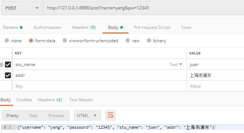This screenshot has width=244, height=133.
Task: Open the response Headers (4) tab
Action: click(x=50, y=100)
